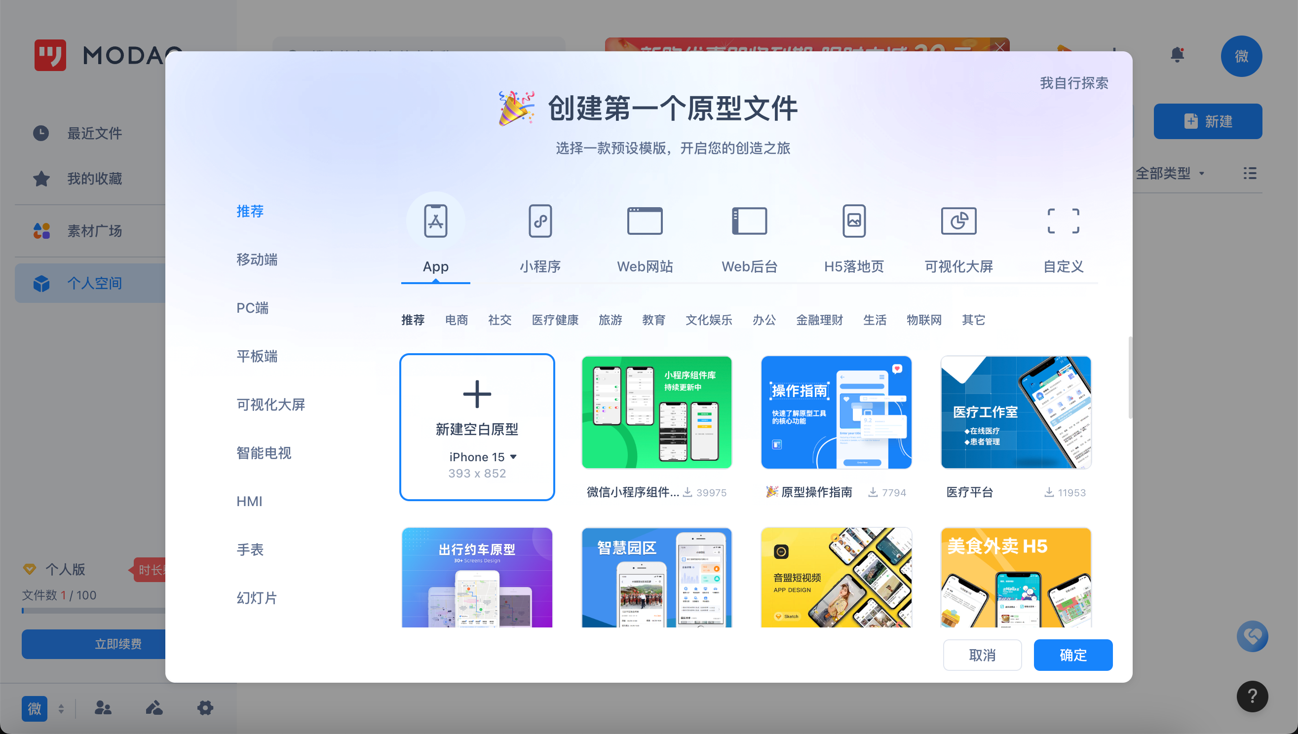Screen dimensions: 1298x734
Task: Open the iPhone 15 device size dropdown
Action: [483, 457]
